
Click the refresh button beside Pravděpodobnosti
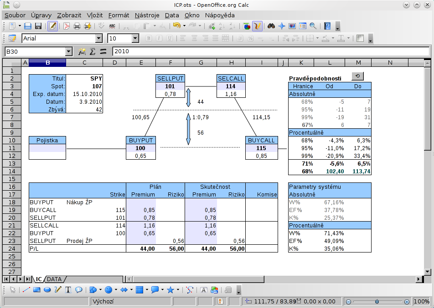point(357,76)
